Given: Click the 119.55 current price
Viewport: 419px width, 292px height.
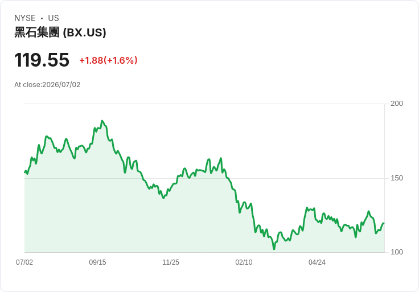Looking at the screenshot, I should pos(42,60).
